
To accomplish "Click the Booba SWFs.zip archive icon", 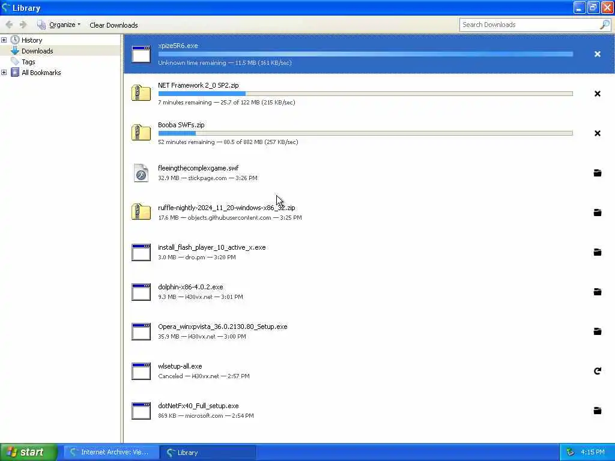I will click(141, 133).
